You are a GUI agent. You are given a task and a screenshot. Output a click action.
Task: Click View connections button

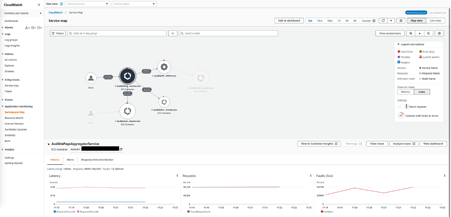390,34
